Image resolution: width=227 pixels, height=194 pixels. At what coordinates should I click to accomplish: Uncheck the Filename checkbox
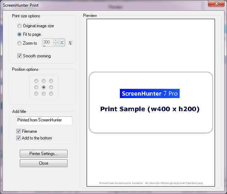(x=19, y=131)
